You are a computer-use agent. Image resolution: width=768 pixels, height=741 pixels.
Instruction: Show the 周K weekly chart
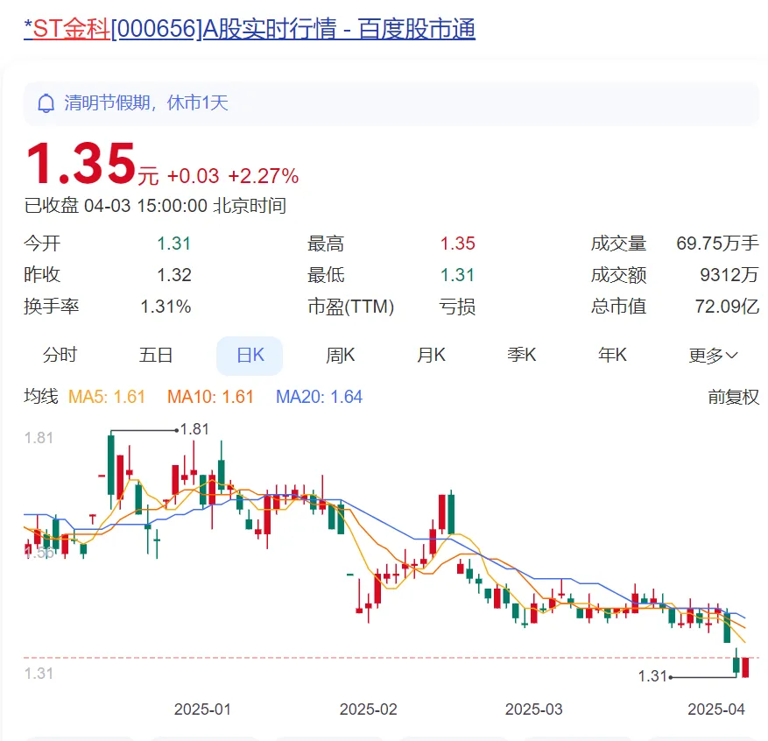pyautogui.click(x=341, y=355)
